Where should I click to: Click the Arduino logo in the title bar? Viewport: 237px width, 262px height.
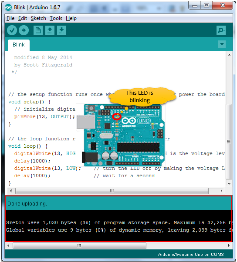[x=8, y=7]
